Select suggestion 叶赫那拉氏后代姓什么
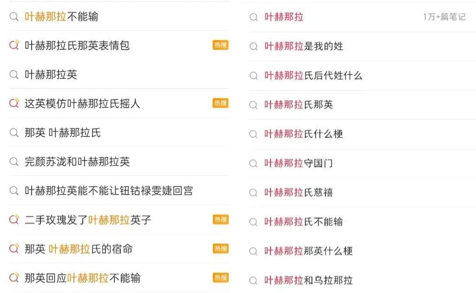 (313, 76)
